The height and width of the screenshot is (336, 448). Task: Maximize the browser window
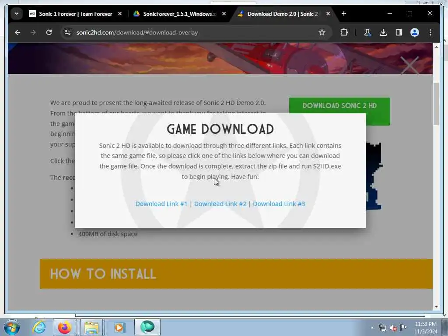(x=409, y=14)
